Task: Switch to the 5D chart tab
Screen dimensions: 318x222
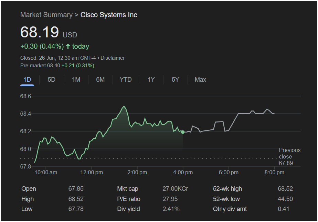Action: (52, 80)
